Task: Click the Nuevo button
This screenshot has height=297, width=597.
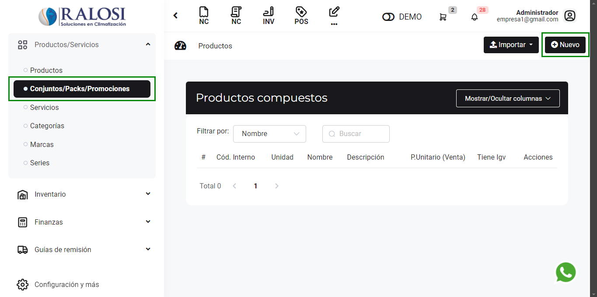Action: point(565,45)
